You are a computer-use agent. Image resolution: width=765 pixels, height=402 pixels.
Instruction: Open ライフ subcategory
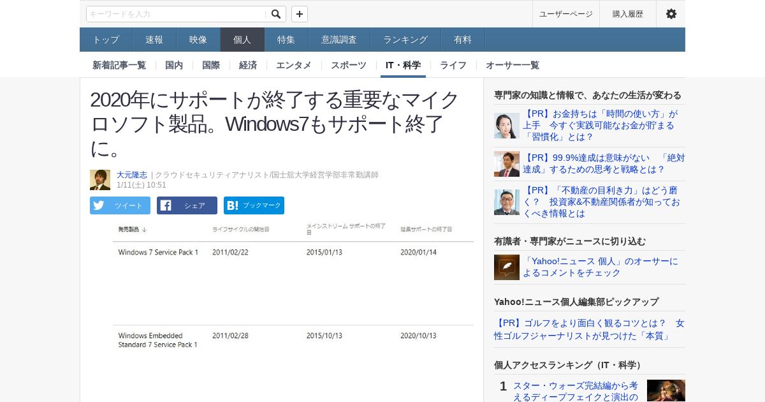pos(453,65)
